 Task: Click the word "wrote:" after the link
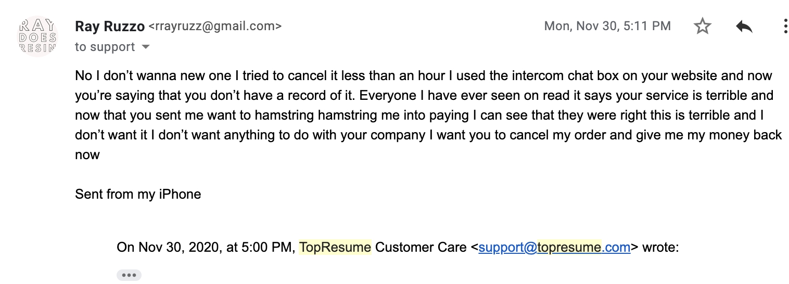(661, 247)
